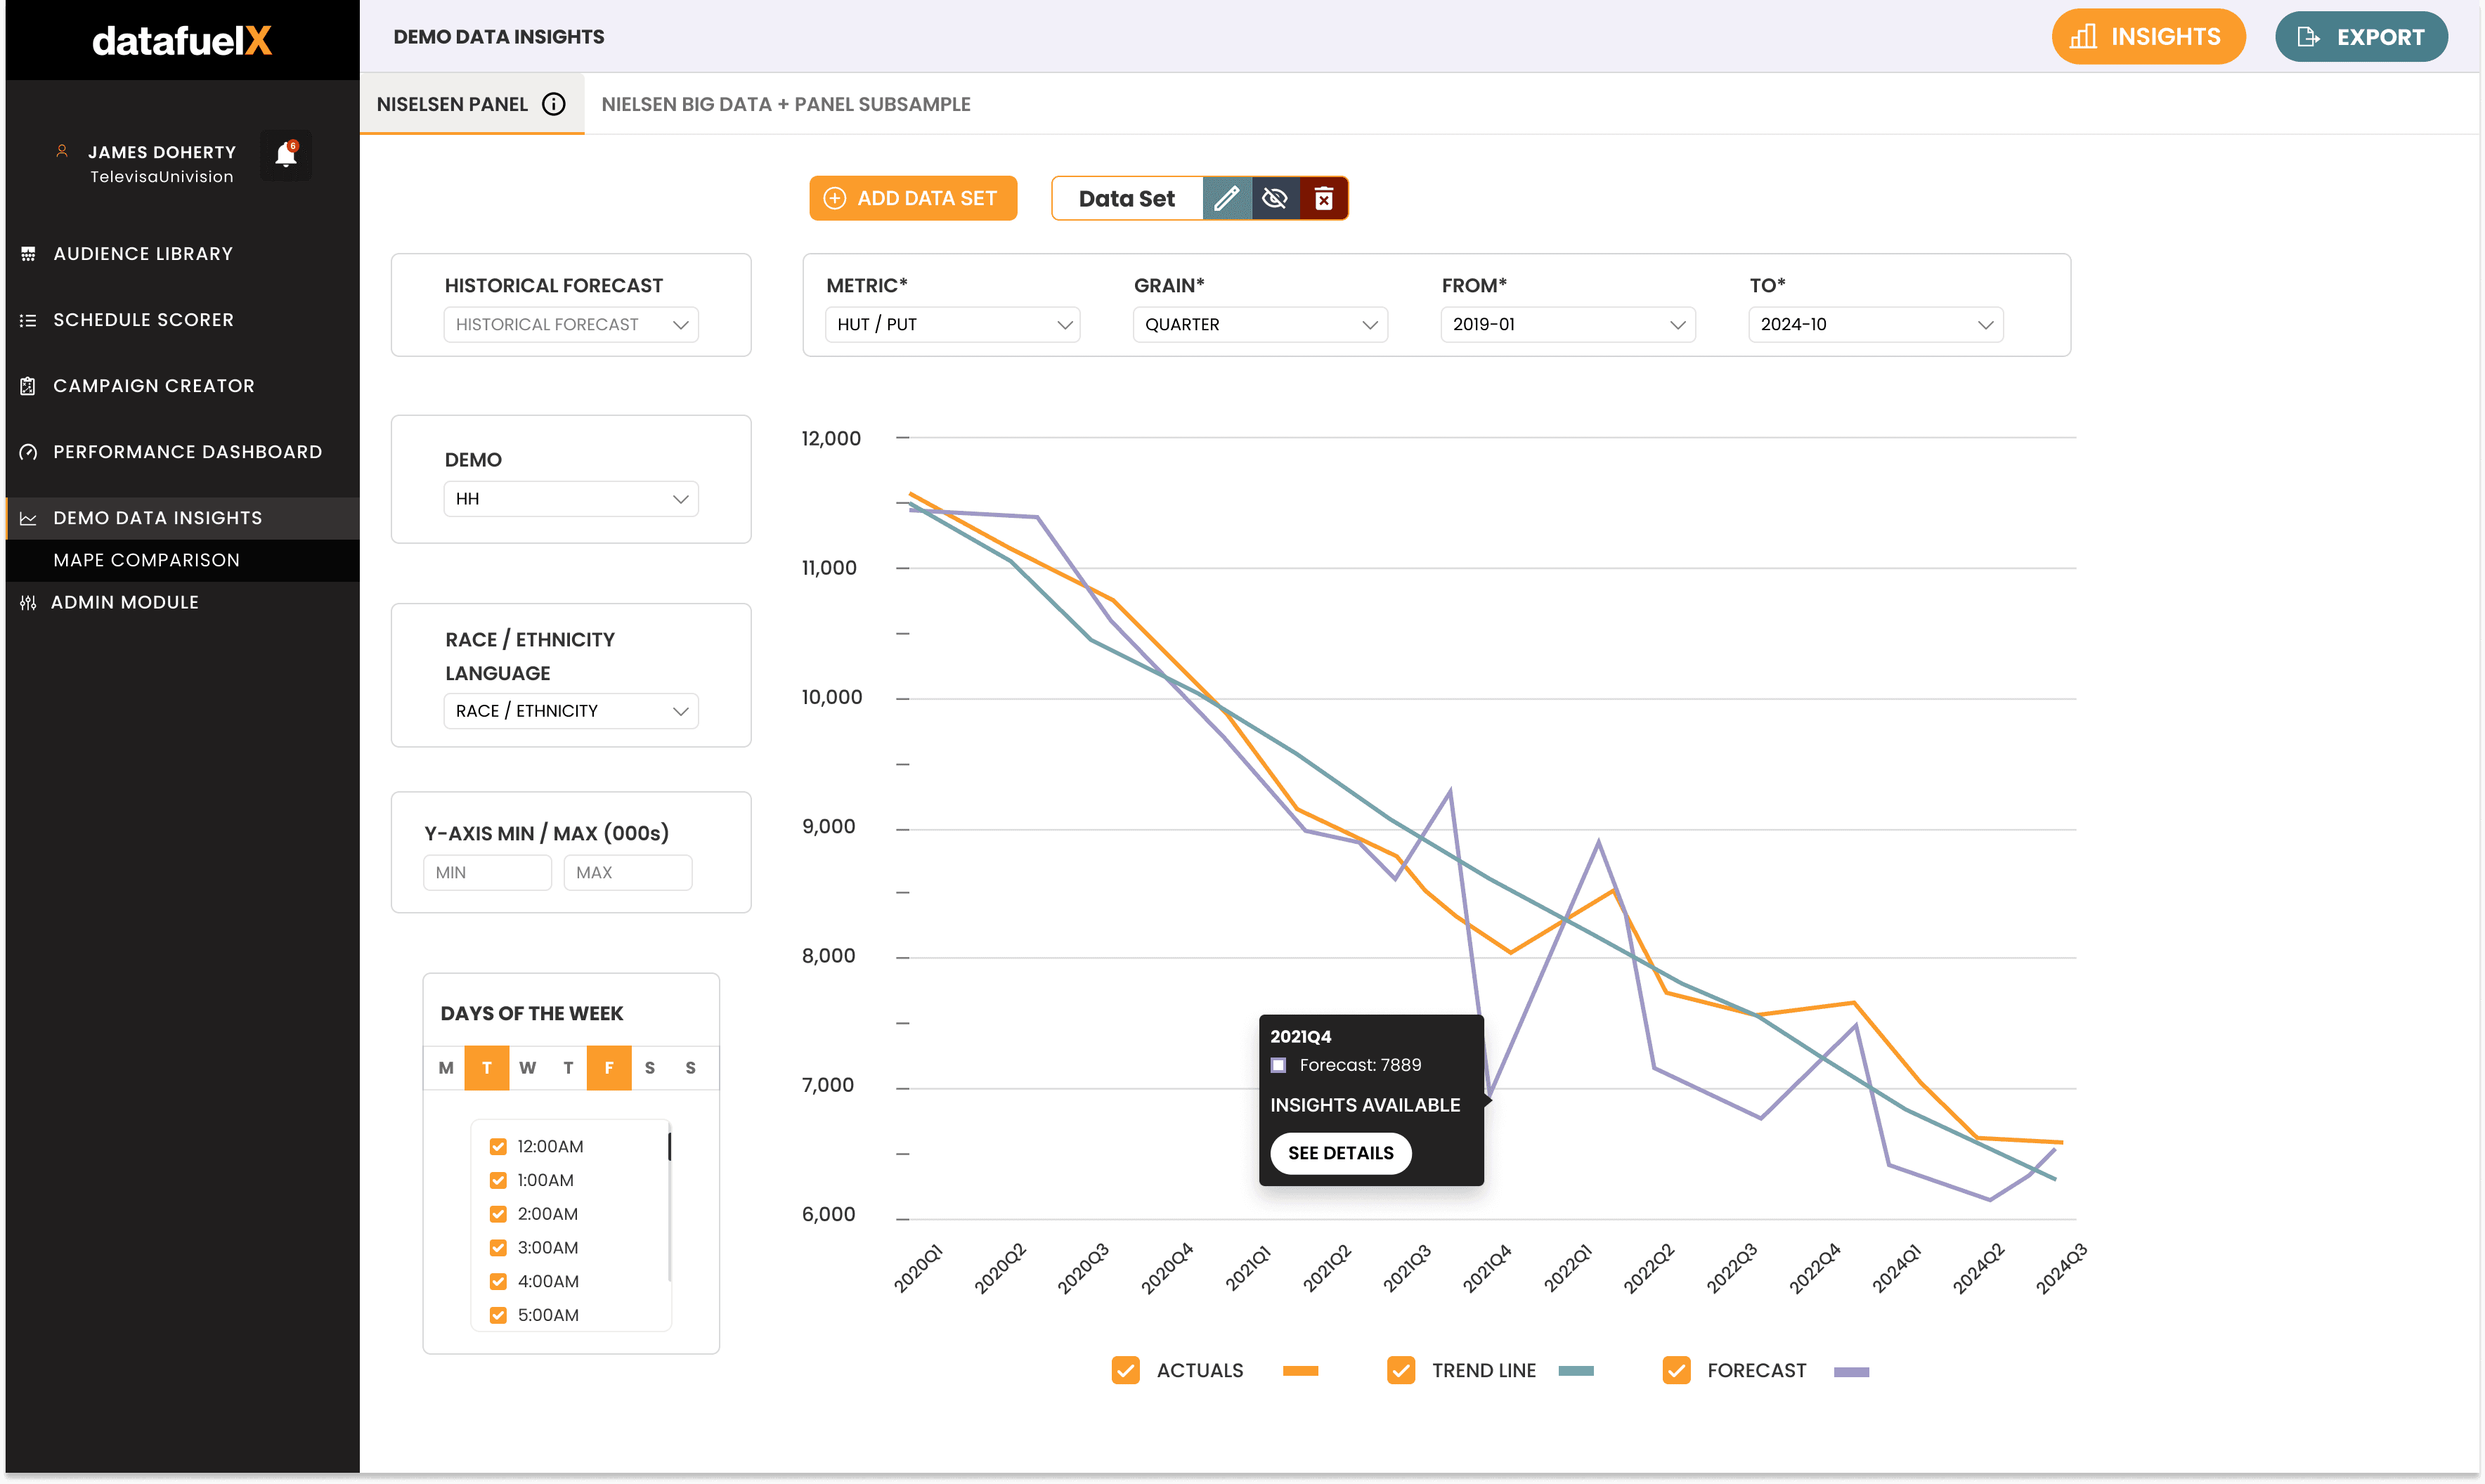Select the Data Set label chip
This screenshot has height=1484, width=2485.
[1127, 198]
